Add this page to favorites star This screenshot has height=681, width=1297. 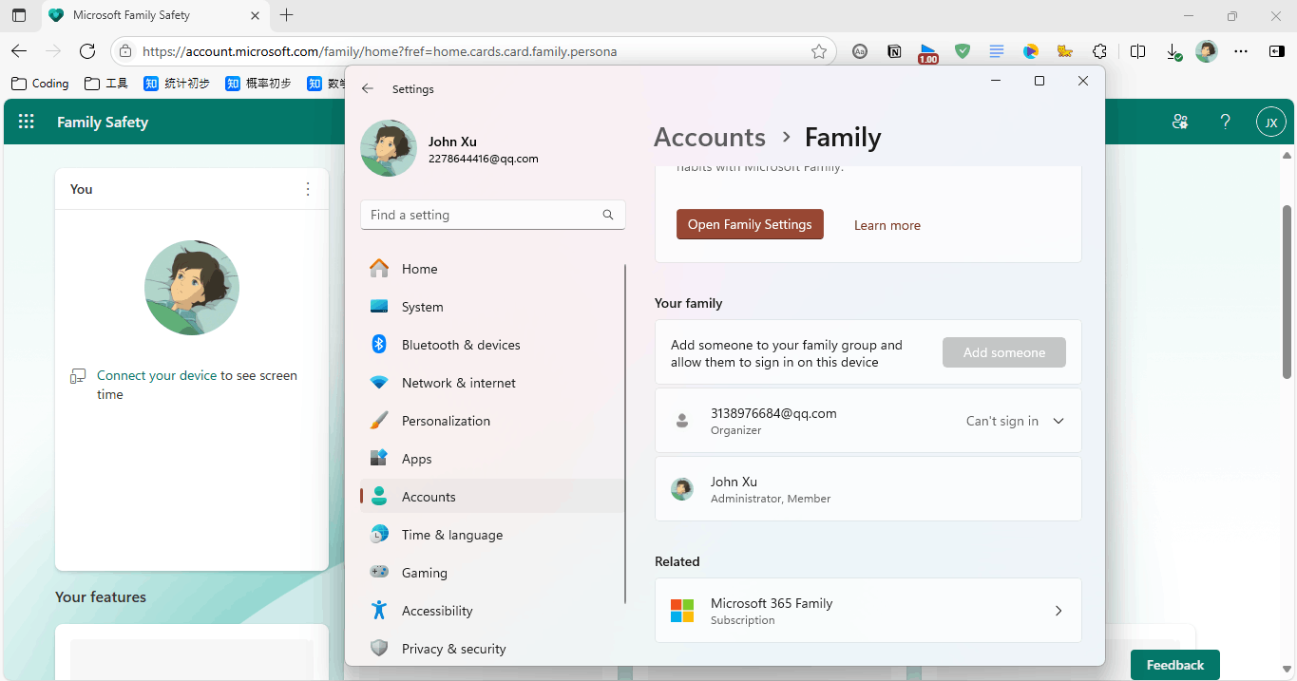coord(819,51)
